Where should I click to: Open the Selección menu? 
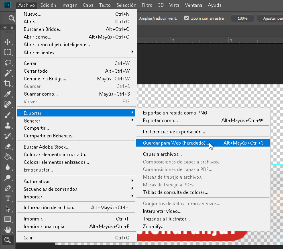(x=126, y=5)
